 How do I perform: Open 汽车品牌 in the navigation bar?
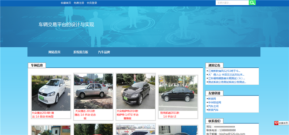(x=104, y=52)
